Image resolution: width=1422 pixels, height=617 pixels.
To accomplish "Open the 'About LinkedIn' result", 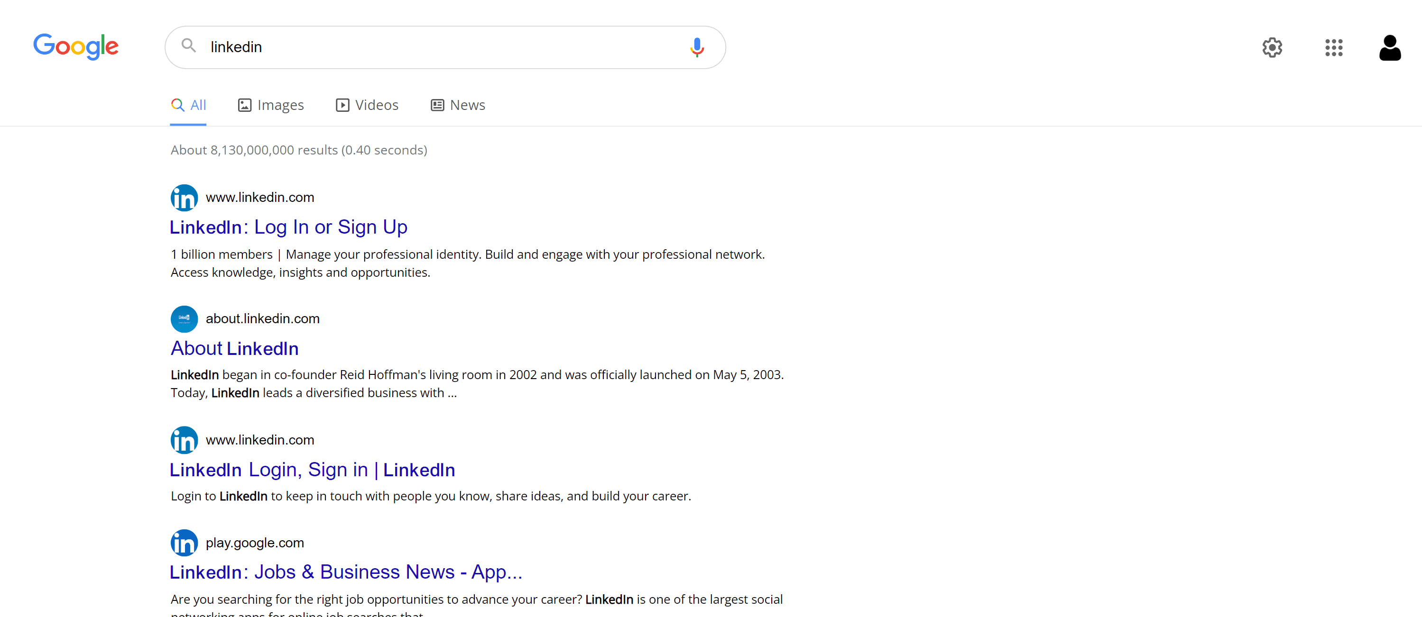I will [x=235, y=348].
